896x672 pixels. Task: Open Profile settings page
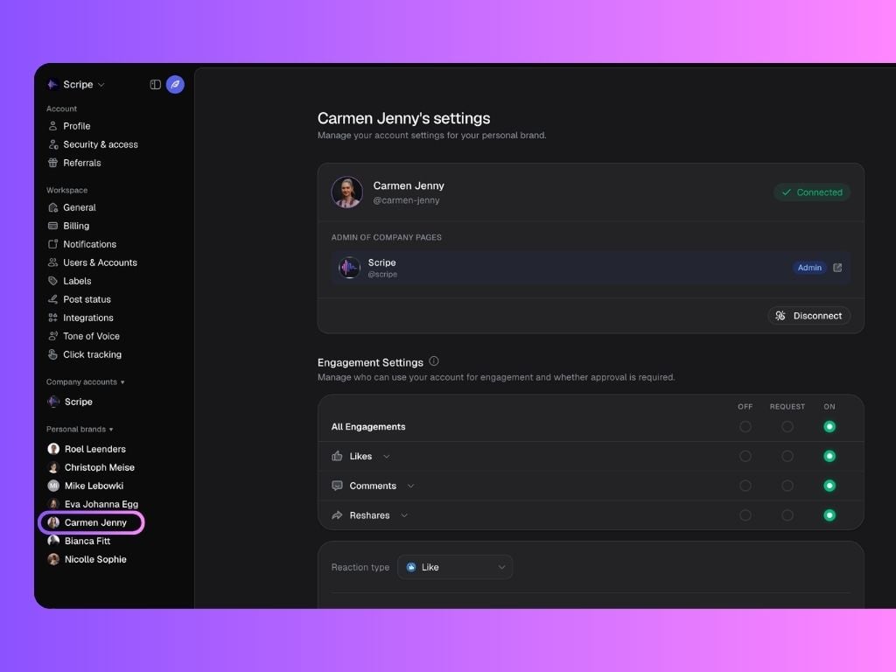point(77,126)
